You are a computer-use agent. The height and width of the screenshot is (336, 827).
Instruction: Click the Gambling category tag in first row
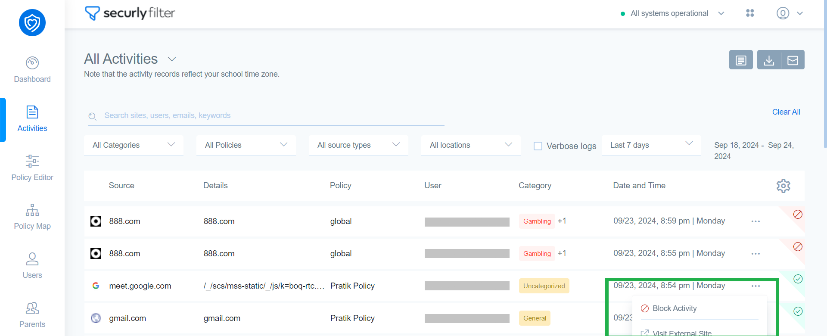(537, 221)
